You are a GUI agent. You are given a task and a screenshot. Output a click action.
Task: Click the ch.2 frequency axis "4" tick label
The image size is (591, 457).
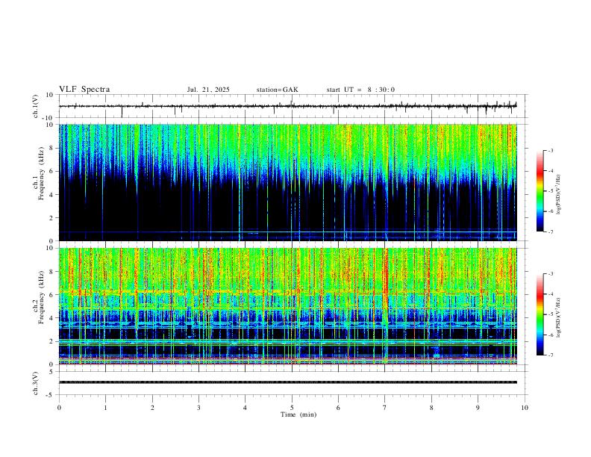(x=51, y=318)
